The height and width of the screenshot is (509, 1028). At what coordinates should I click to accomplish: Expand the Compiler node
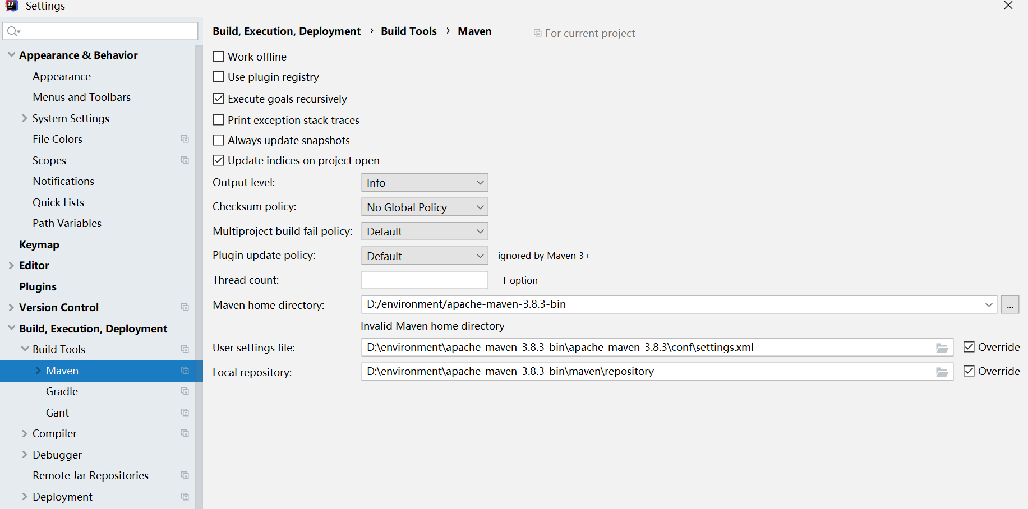click(25, 433)
